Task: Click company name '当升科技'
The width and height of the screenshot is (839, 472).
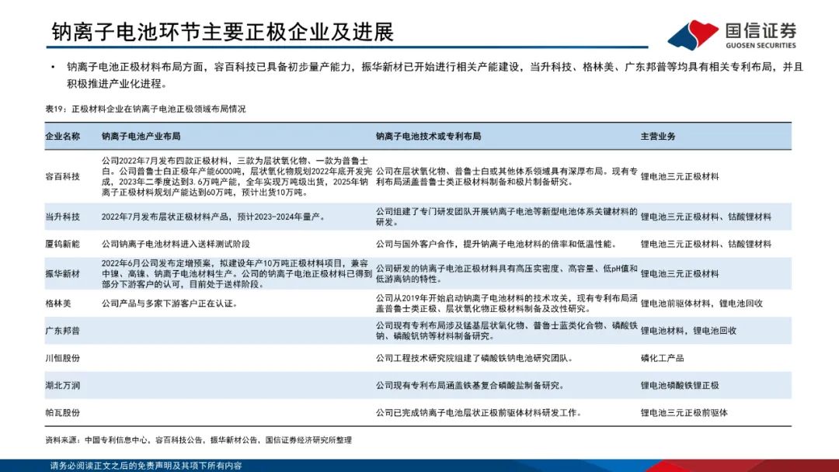Action: coord(63,217)
